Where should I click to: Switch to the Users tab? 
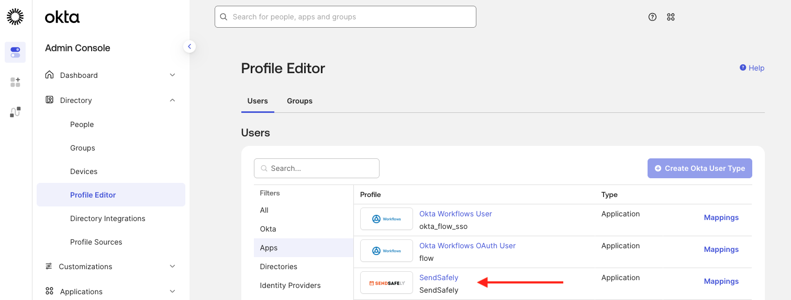258,101
